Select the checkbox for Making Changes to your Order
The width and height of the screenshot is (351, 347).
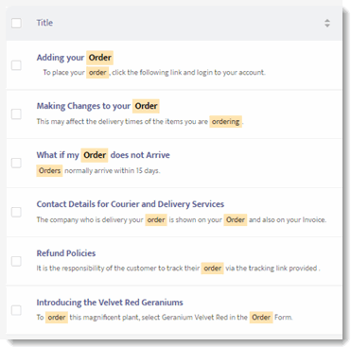[x=16, y=113]
